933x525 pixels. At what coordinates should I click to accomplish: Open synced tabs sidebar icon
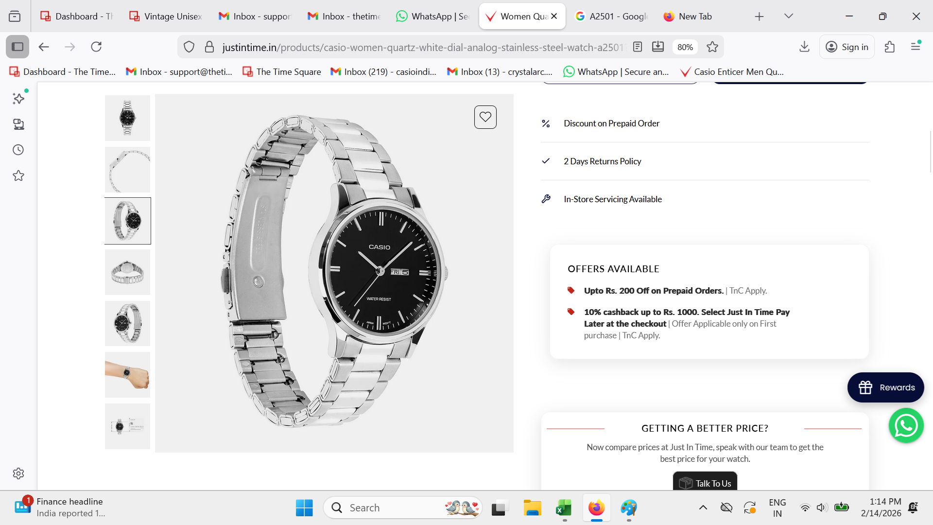pyautogui.click(x=18, y=124)
